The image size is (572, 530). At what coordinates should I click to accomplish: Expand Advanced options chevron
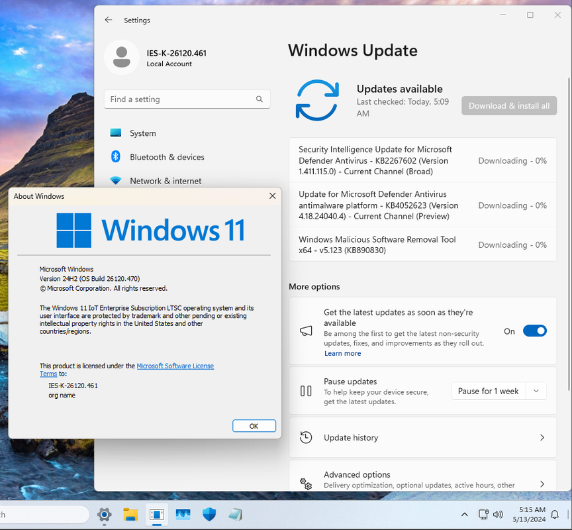542,484
